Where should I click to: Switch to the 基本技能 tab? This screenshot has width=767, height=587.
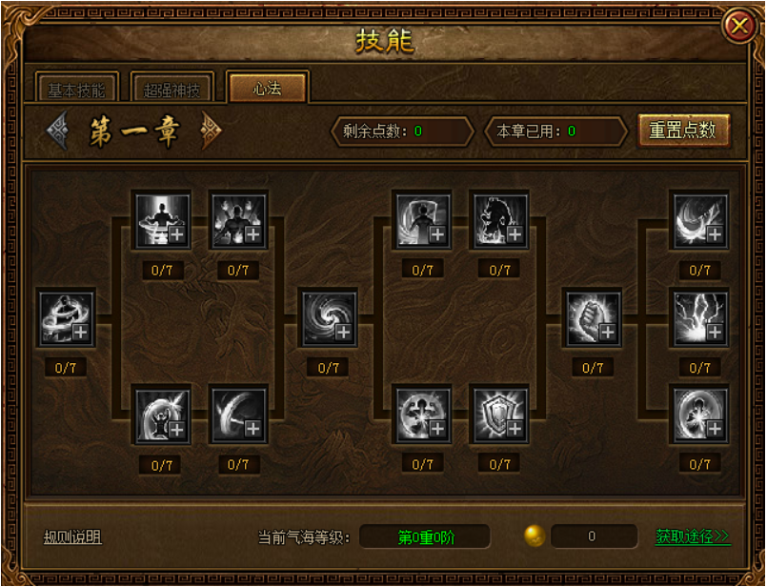(76, 89)
